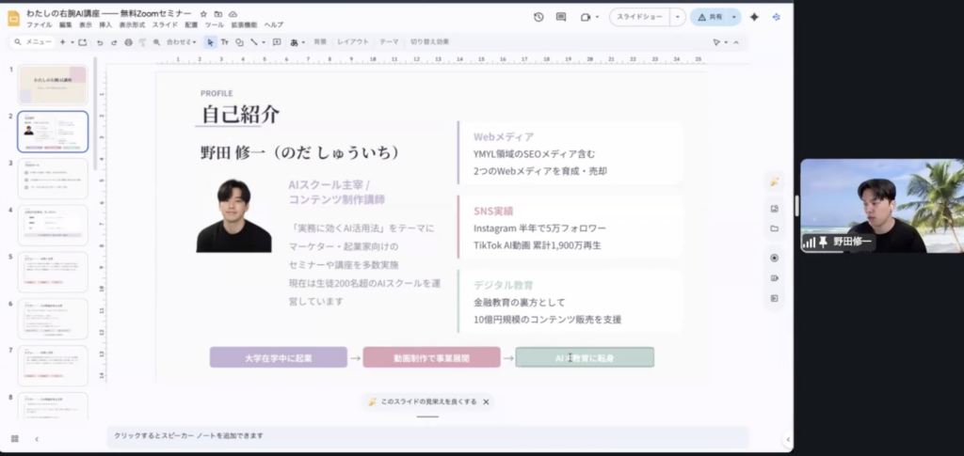
Task: Click the print icon in the toolbar
Action: click(x=128, y=42)
